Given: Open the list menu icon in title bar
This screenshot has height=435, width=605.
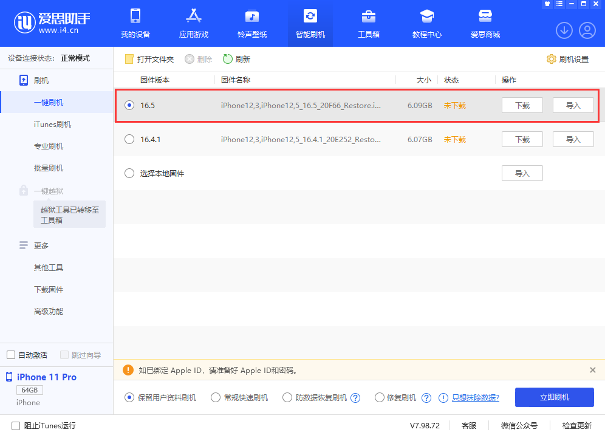Looking at the screenshot, I should click(559, 4).
